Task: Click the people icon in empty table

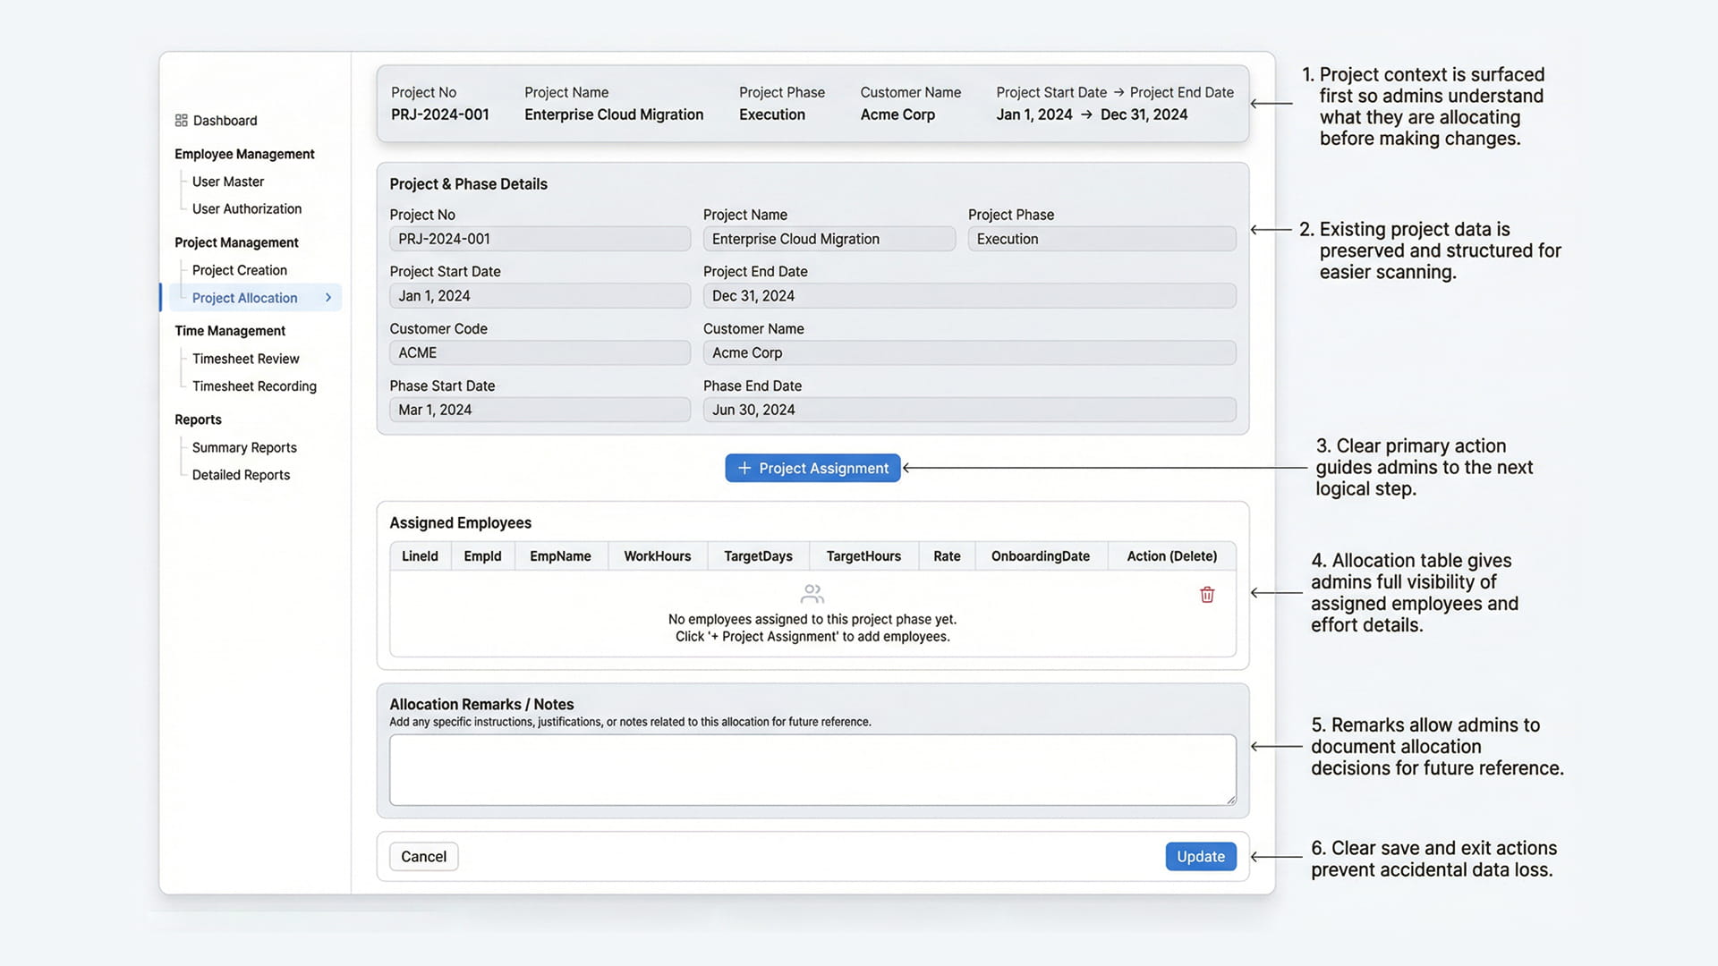Action: click(812, 594)
